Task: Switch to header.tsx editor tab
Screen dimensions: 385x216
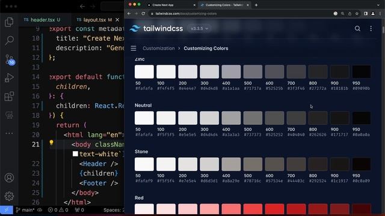Action: (42, 20)
